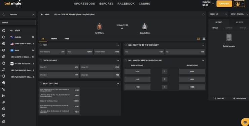Bet on Draw in 1X2
Screen dimensions: 249x126
79,52
